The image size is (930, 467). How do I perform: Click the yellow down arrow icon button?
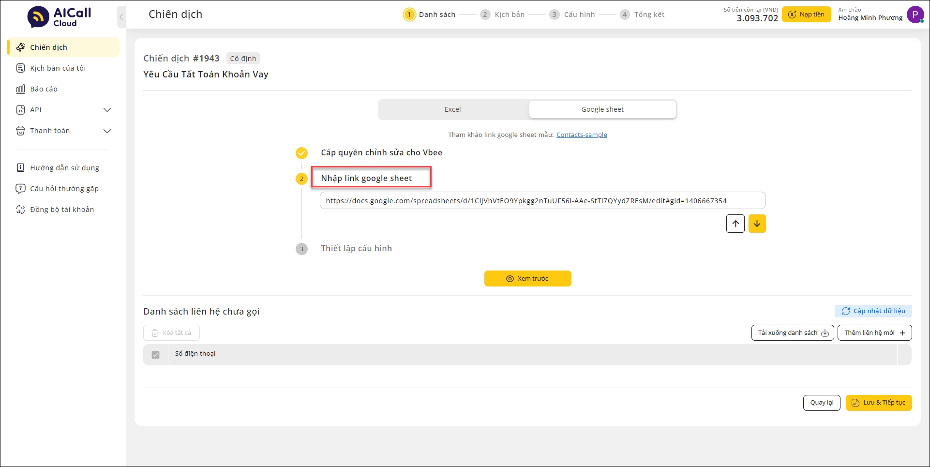coord(757,224)
